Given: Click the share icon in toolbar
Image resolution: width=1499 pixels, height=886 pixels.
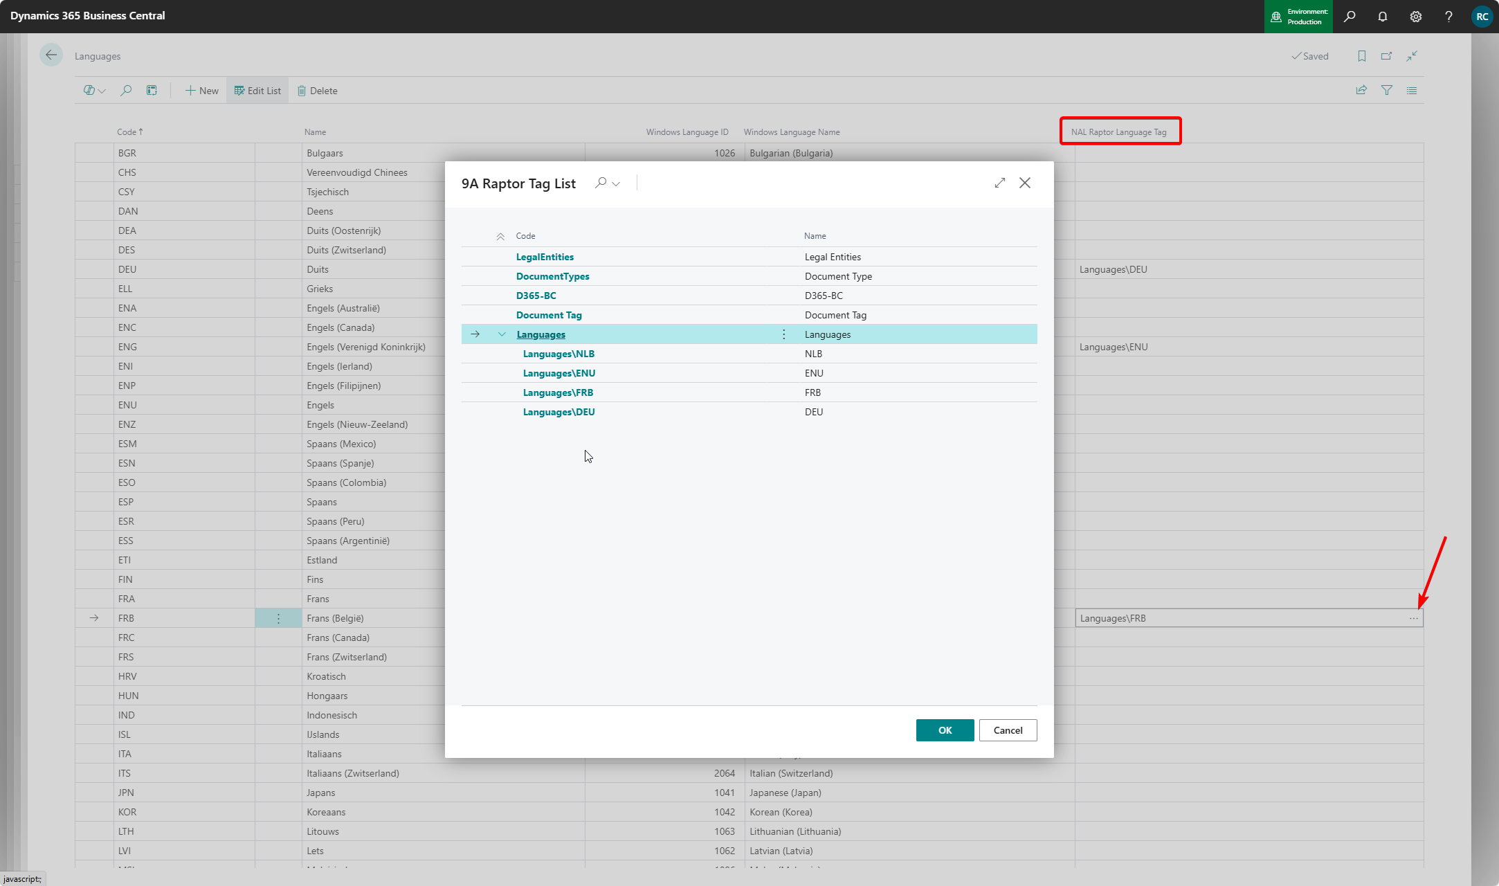Looking at the screenshot, I should 1361,90.
